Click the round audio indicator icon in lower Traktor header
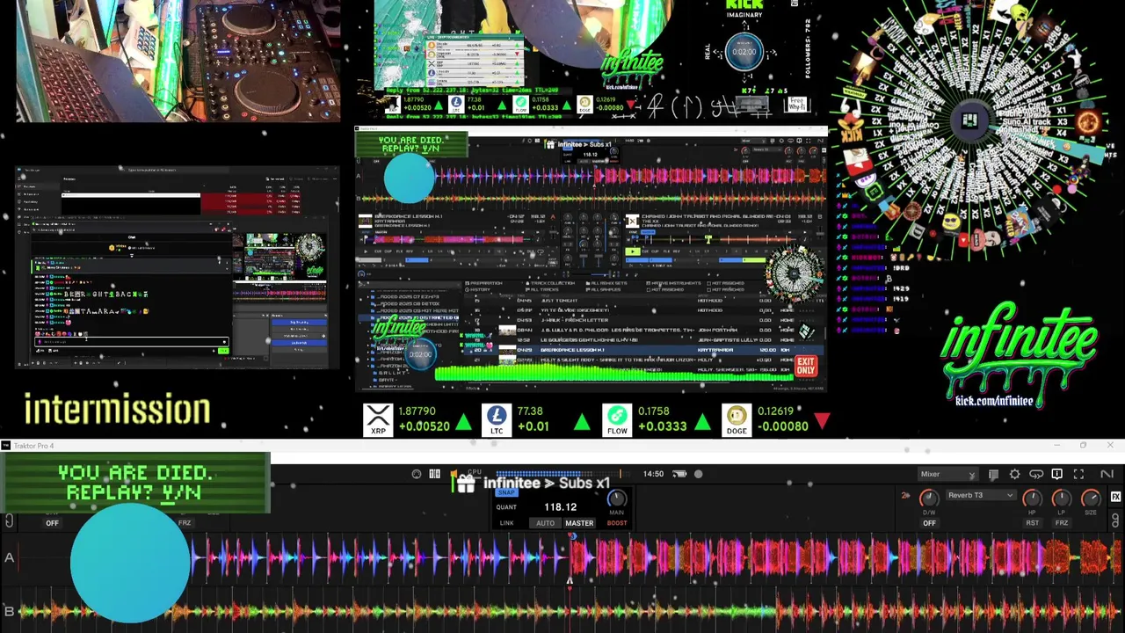Screen dimensions: 1125x633 click(417, 474)
